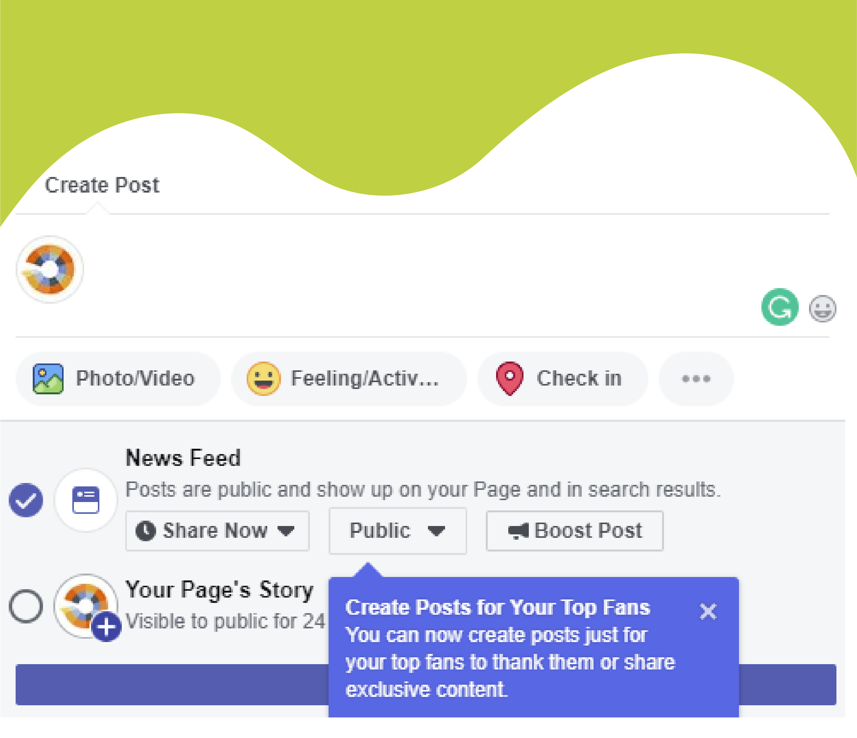Click the clock icon on Share Now

(145, 531)
